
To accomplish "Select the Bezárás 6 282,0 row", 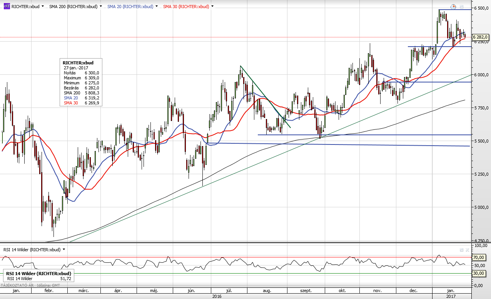I will click(x=82, y=87).
